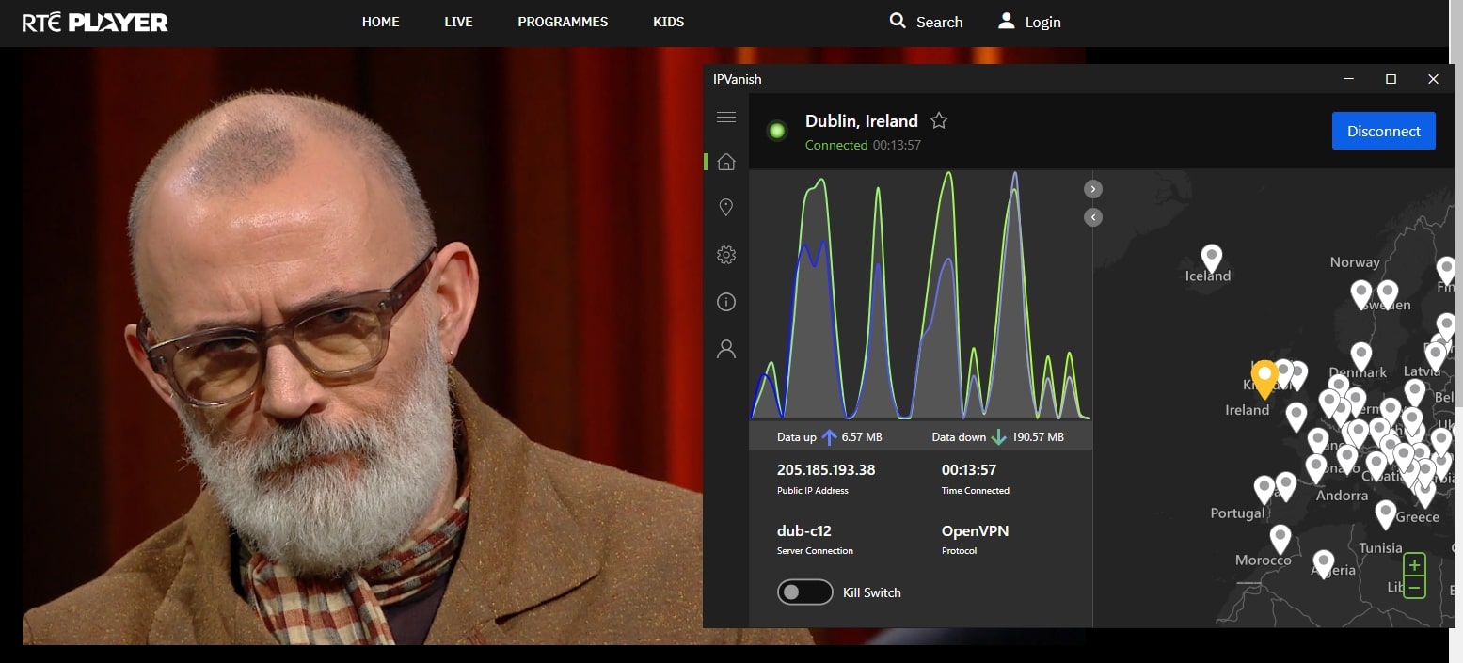Click the Disconnect button
Viewport: 1463px width, 663px height.
pos(1383,131)
